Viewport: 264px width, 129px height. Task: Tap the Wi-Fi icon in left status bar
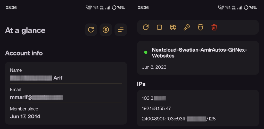coord(96,8)
